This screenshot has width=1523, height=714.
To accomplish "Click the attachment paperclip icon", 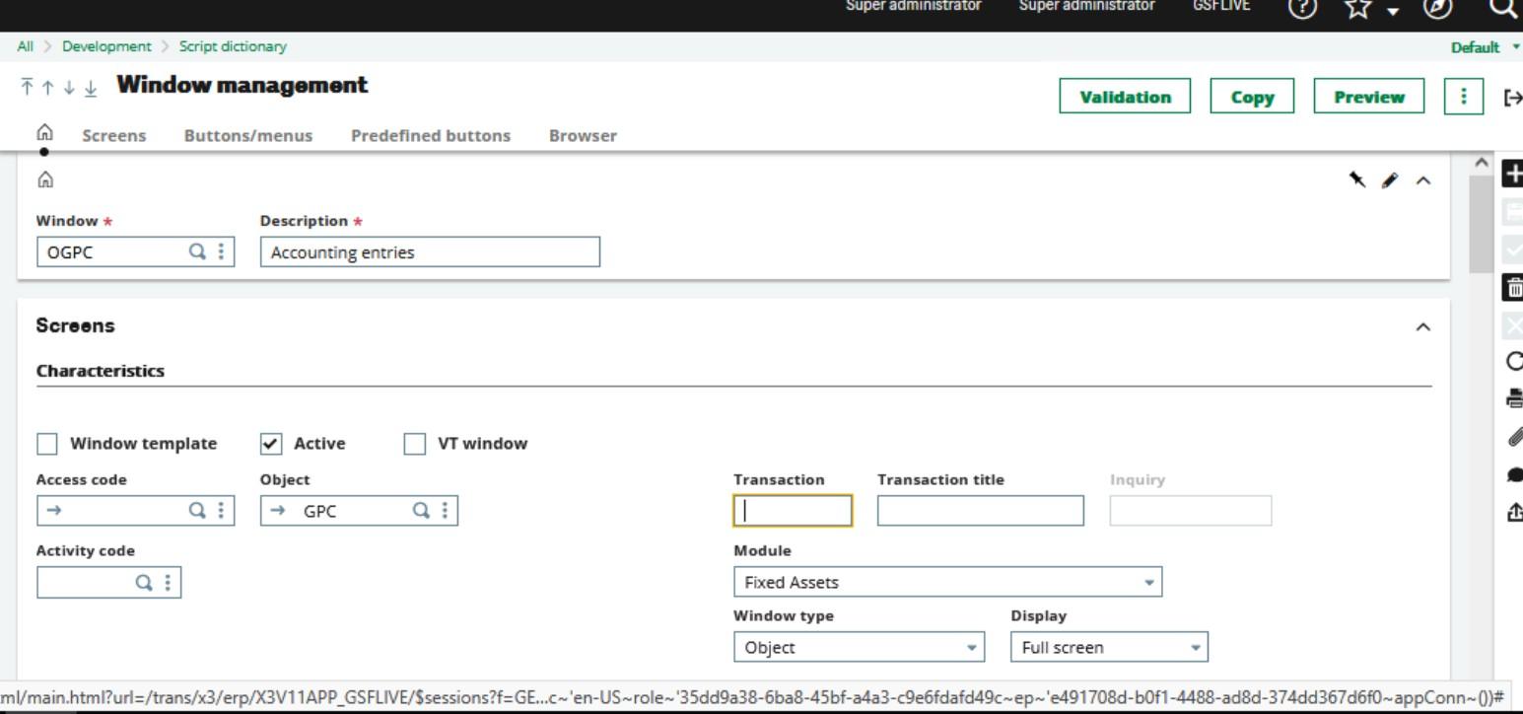I will (x=1513, y=437).
